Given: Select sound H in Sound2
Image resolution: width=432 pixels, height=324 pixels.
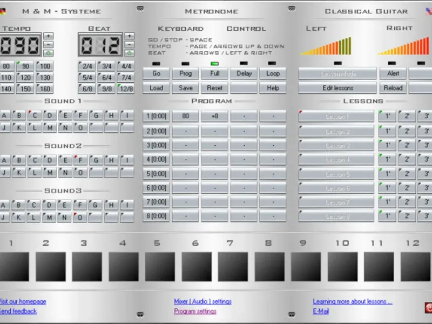Looking at the screenshot, I should click(x=111, y=160).
